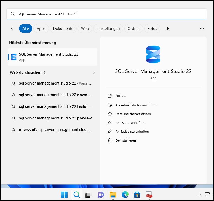This screenshot has width=214, height=201.
Task: Click into the search text field
Action: coord(107,14)
